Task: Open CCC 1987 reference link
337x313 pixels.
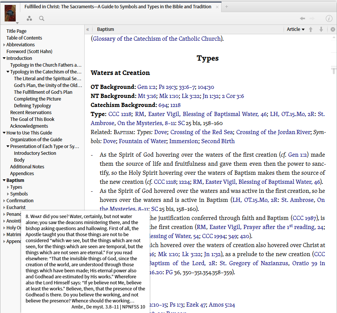Action: coord(305,218)
